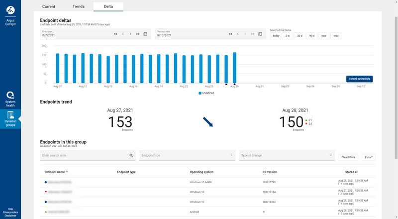Jump First date back with double-arrow
This screenshot has width=398, height=219.
115,34
